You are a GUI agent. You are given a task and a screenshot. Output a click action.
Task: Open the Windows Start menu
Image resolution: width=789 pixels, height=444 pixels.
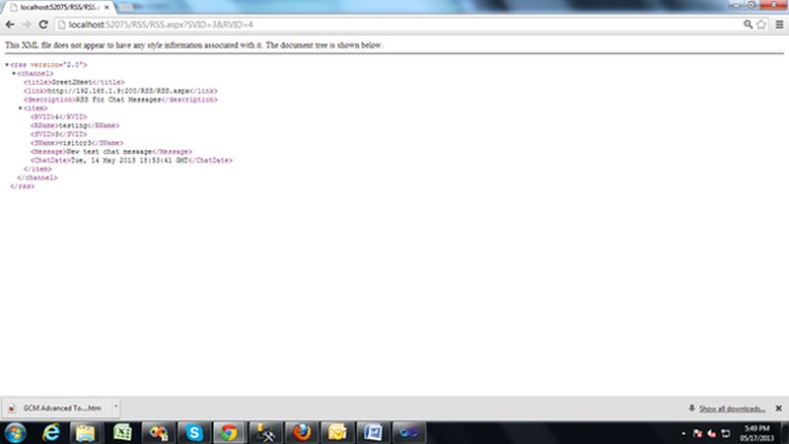pyautogui.click(x=15, y=433)
